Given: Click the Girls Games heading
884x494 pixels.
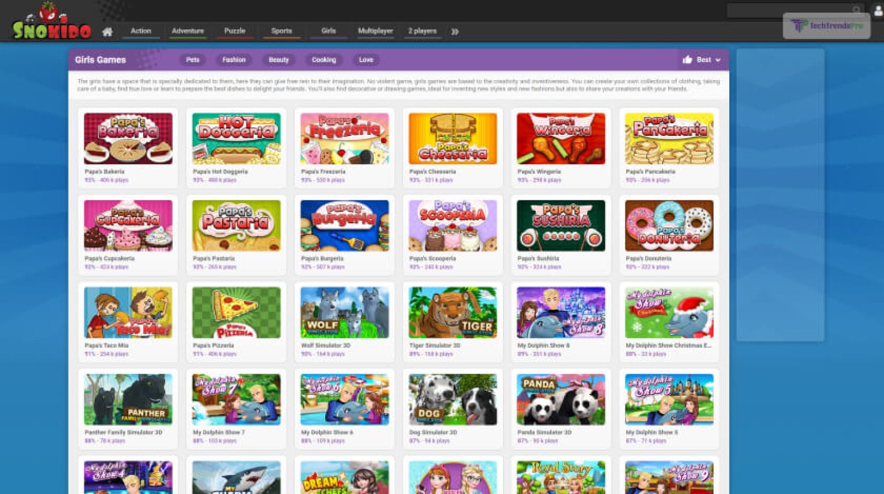Looking at the screenshot, I should click(100, 60).
